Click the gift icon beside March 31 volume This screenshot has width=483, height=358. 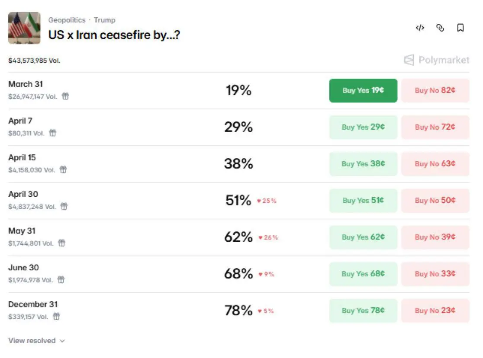(x=65, y=96)
